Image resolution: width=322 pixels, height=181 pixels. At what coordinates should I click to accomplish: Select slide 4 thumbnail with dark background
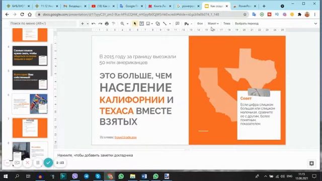pyautogui.click(x=30, y=56)
